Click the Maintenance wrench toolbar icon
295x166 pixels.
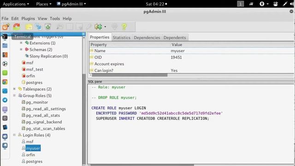(x=89, y=27)
